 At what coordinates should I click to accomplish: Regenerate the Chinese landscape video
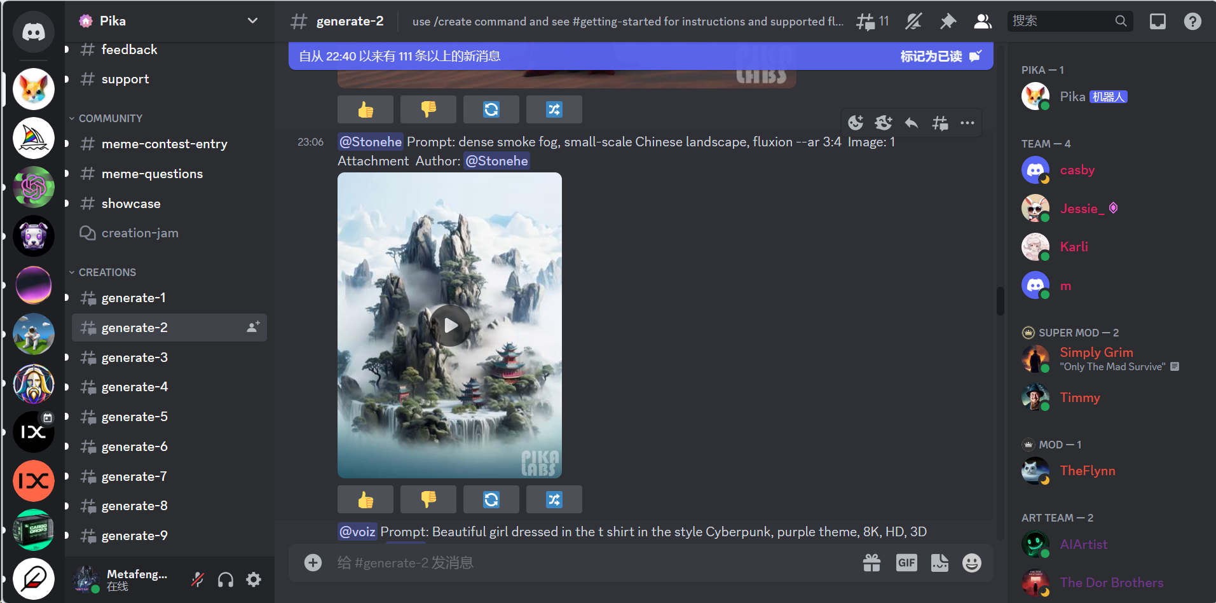(x=491, y=499)
